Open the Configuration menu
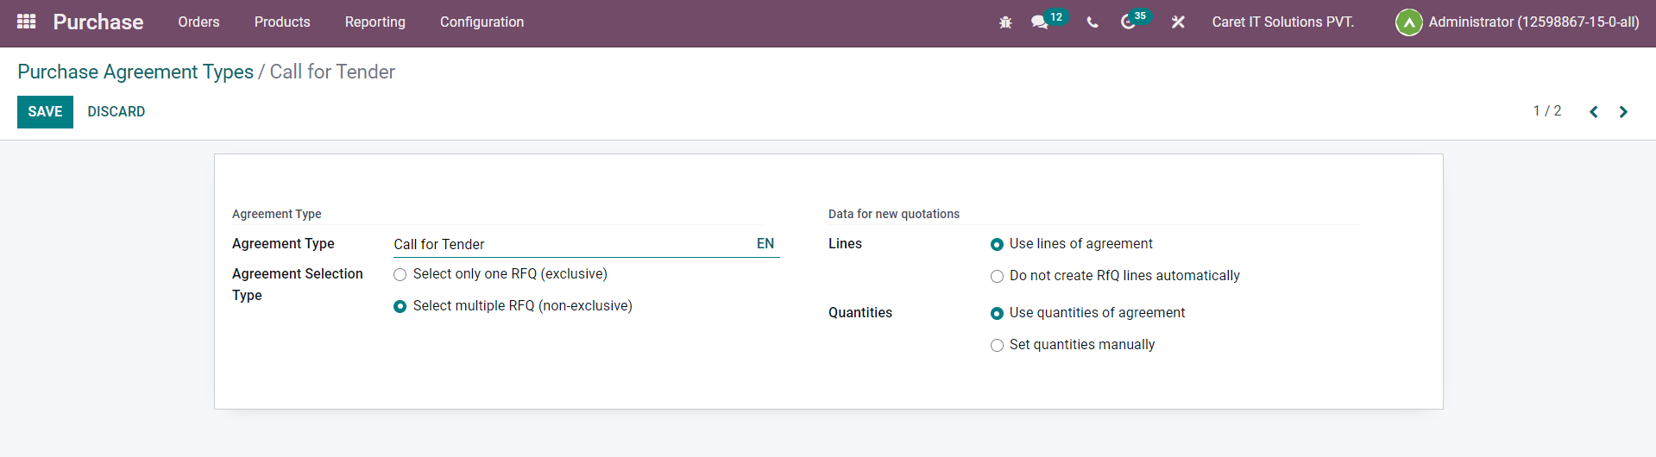The width and height of the screenshot is (1656, 457). coord(482,22)
